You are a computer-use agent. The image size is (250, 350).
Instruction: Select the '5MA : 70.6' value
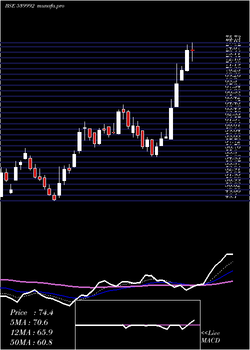[x=29, y=322]
